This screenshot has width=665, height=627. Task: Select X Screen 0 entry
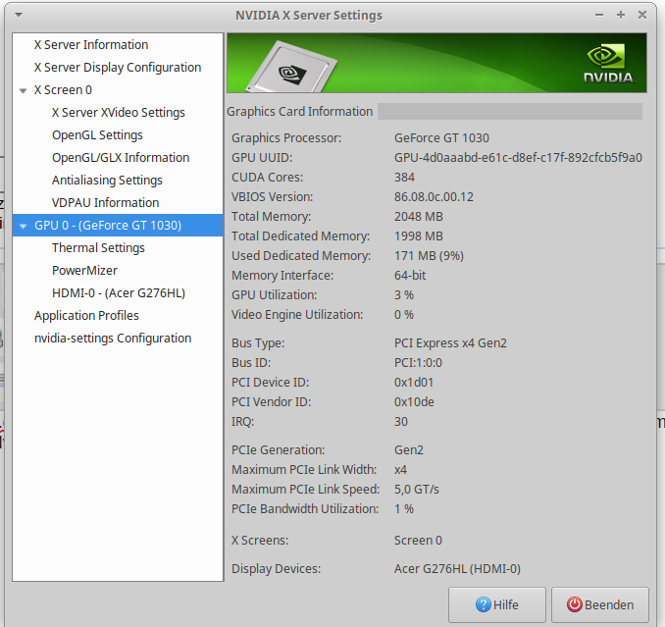(x=63, y=90)
